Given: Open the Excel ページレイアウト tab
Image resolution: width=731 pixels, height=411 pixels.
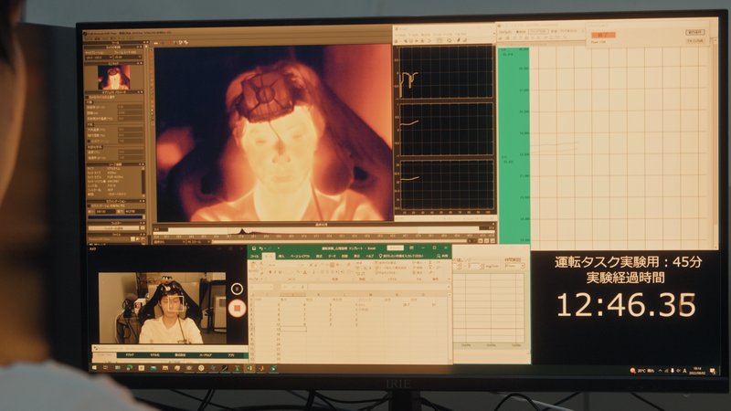Looking at the screenshot, I should click(x=301, y=257).
